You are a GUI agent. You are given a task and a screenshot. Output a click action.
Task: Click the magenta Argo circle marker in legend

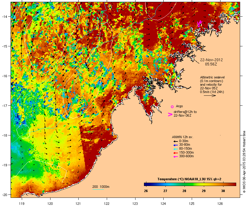coord(172,107)
